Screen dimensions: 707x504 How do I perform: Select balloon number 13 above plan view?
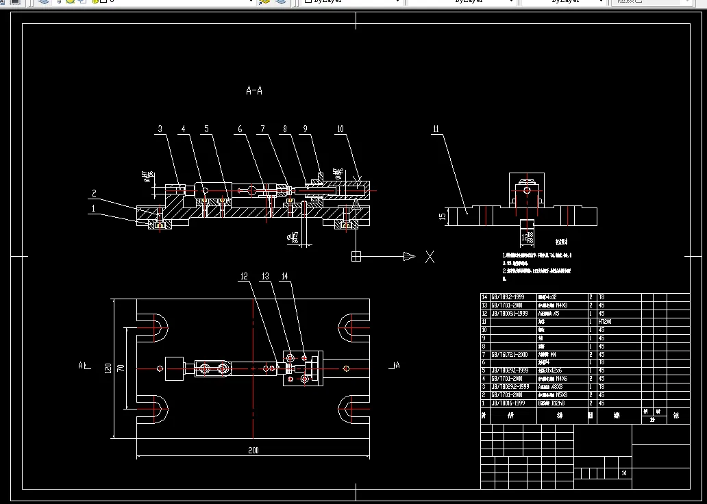(x=265, y=277)
